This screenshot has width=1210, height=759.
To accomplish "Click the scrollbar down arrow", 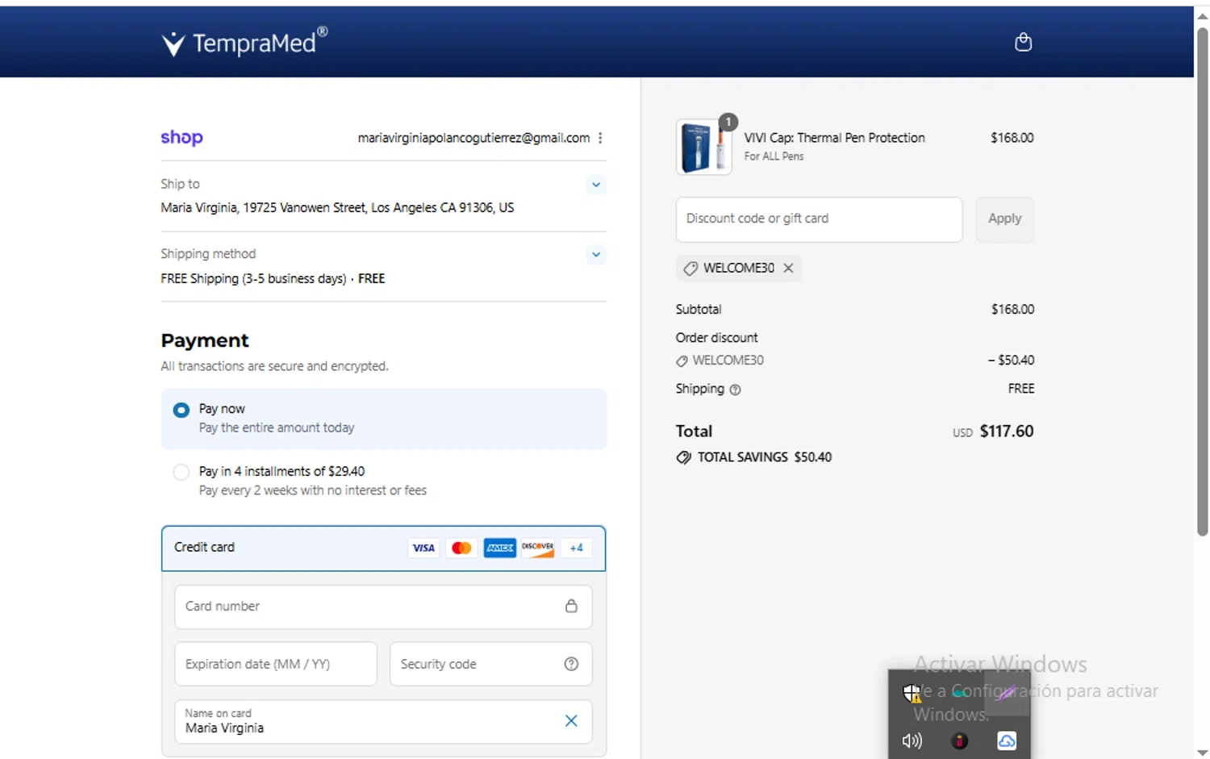I will 1202,752.
